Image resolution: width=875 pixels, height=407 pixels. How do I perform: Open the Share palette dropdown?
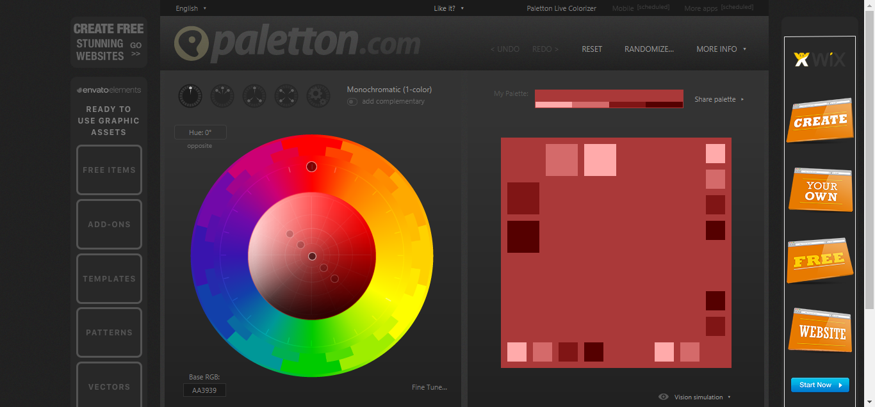[x=719, y=99]
